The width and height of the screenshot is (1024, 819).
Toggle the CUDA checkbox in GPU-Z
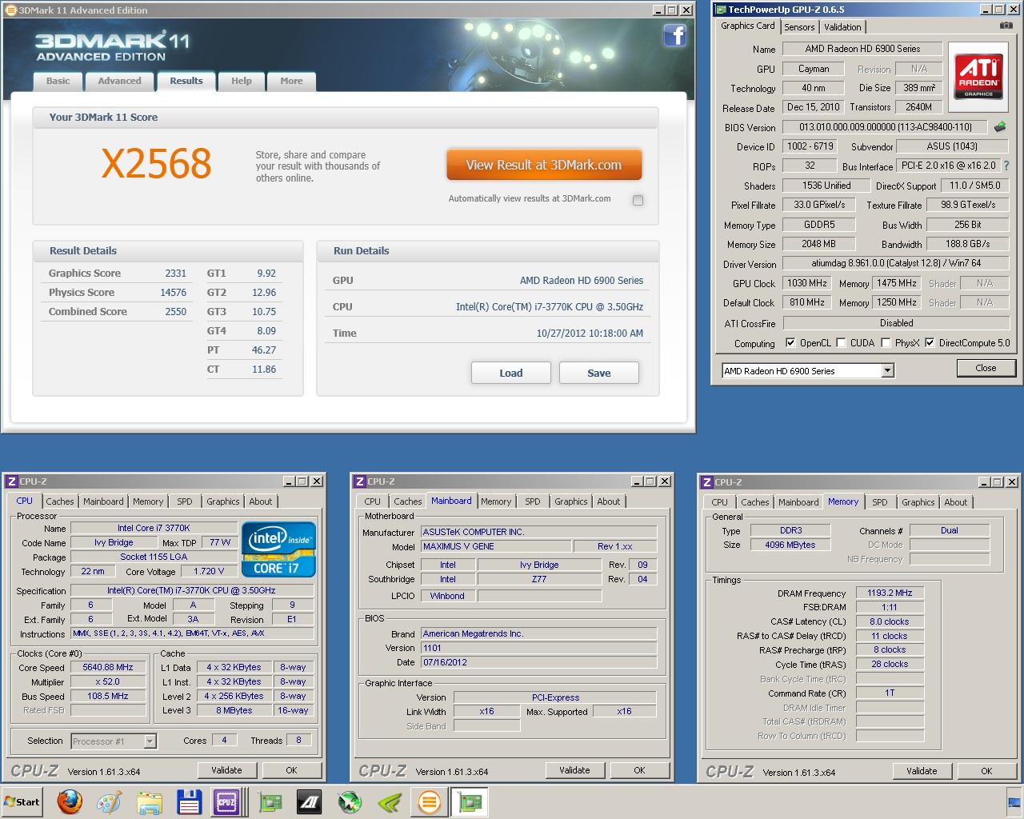point(841,343)
